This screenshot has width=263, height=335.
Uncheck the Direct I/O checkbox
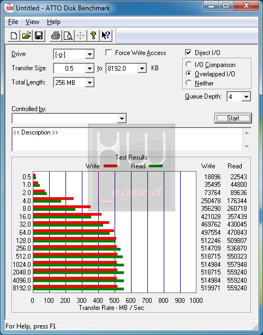188,52
